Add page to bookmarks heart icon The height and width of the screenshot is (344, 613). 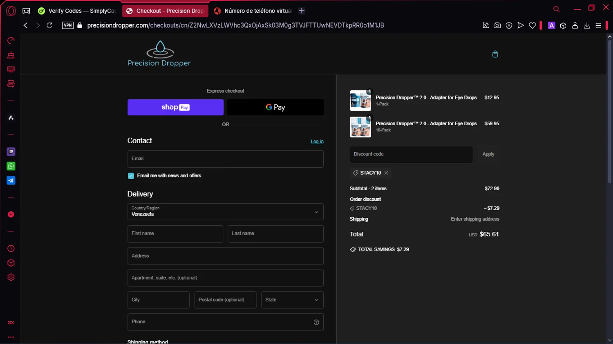tap(532, 25)
